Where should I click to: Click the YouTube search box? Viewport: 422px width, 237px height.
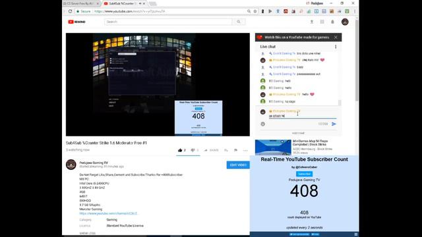pyautogui.click(x=168, y=22)
